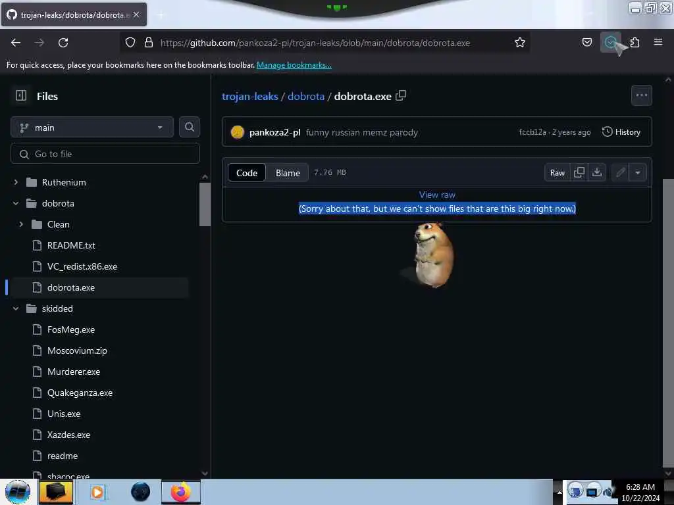This screenshot has width=674, height=505.
Task: Click the View raw link
Action: point(437,195)
